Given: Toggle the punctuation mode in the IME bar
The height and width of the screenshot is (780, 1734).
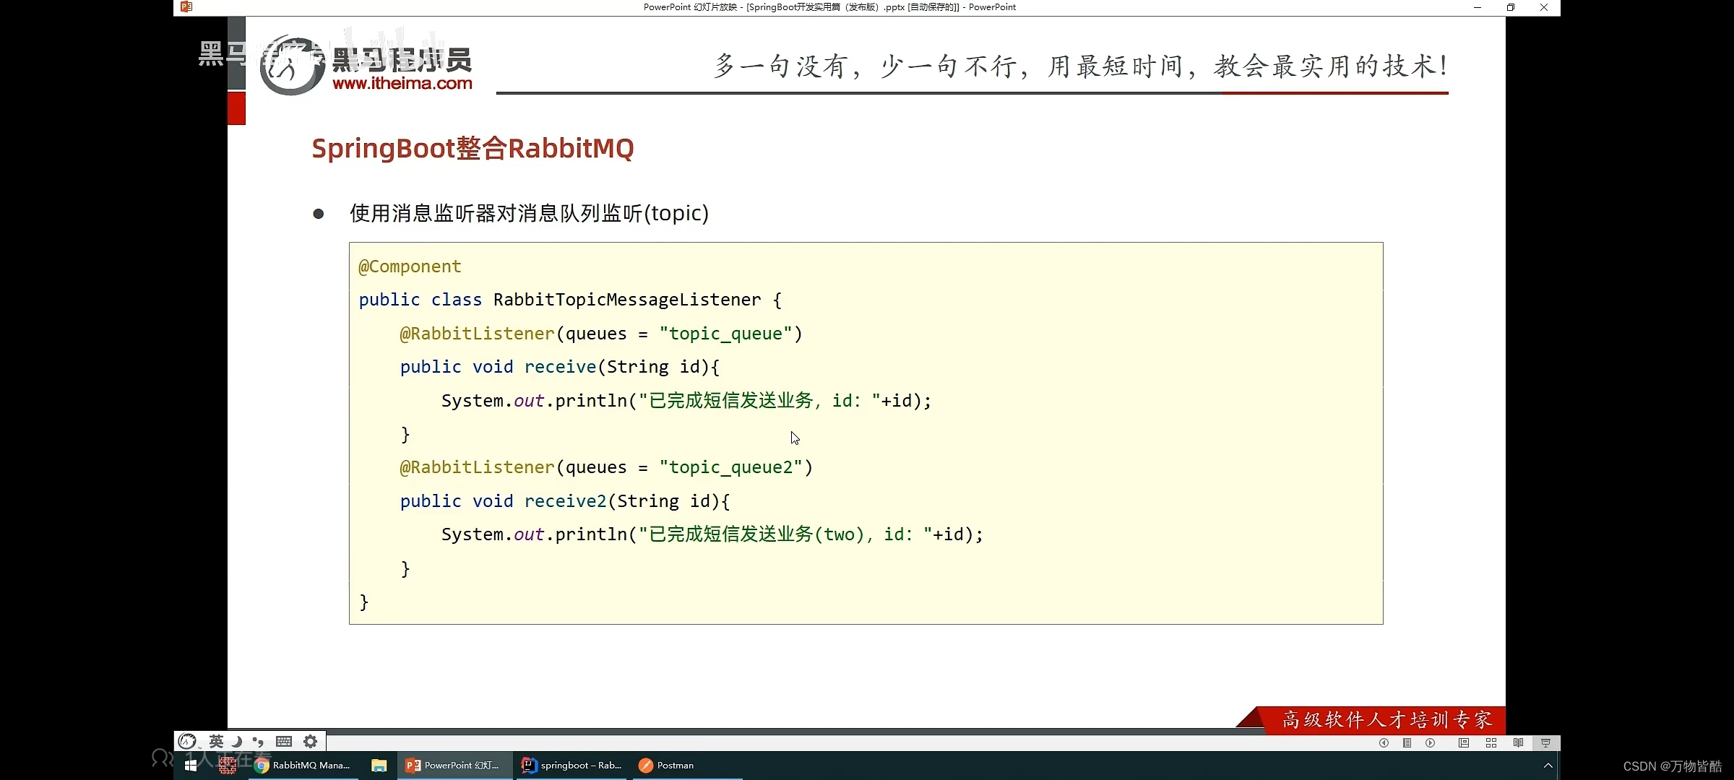Looking at the screenshot, I should (258, 741).
